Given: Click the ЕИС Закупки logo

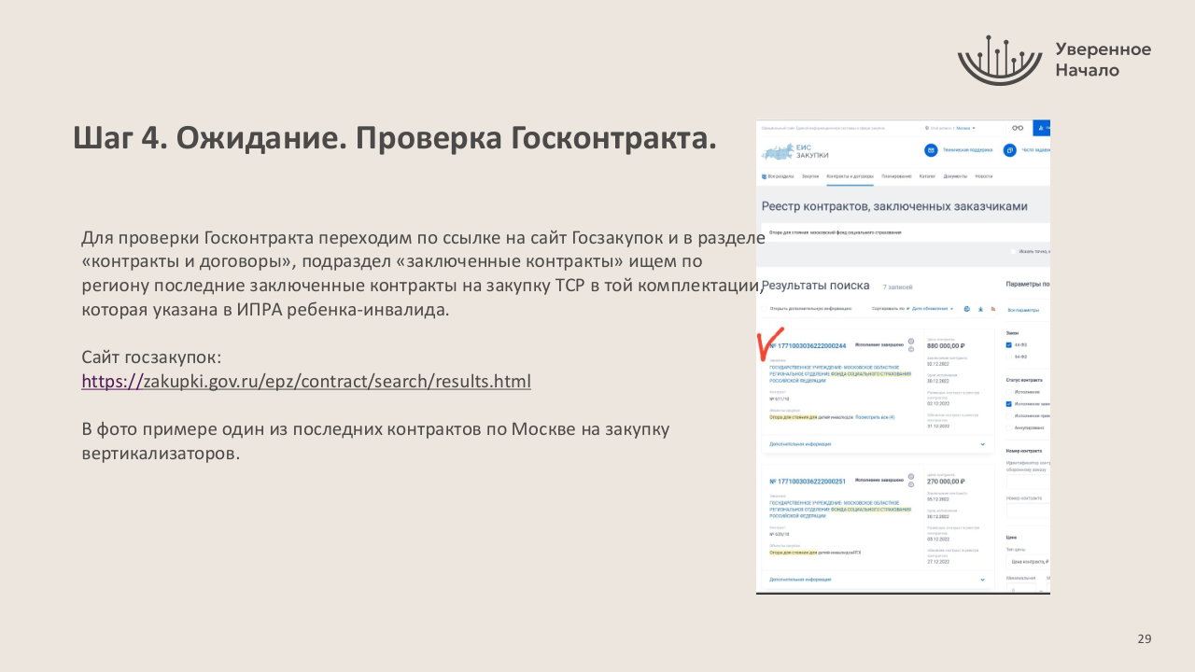Looking at the screenshot, I should click(x=796, y=150).
